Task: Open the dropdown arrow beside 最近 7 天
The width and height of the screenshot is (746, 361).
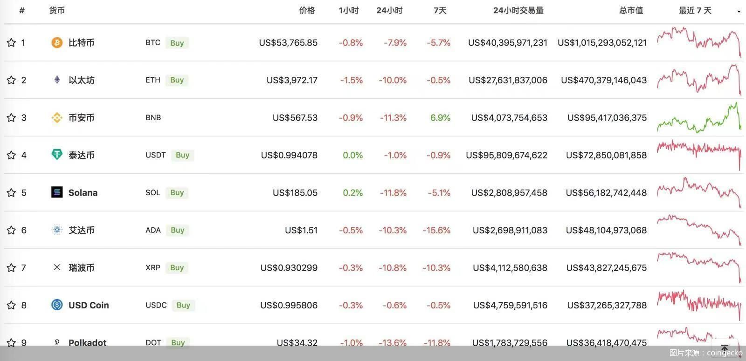Action: (x=739, y=11)
